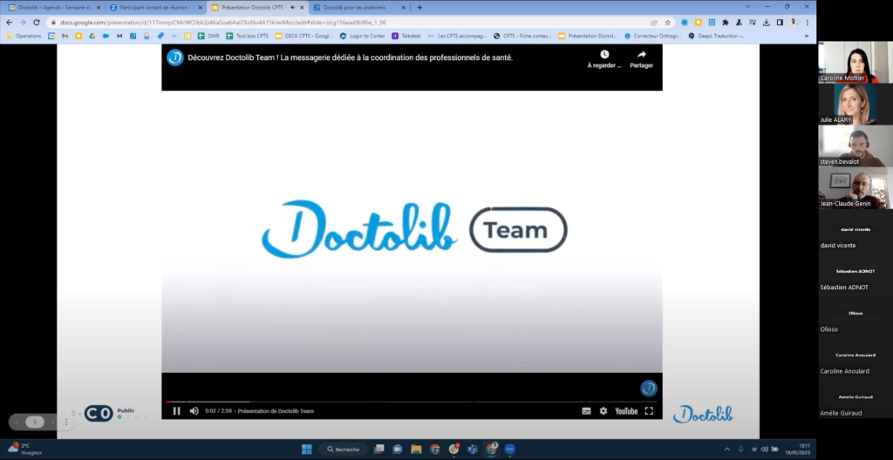893x460 pixels.
Task: Open the Operations bookmarks folder
Action: pos(24,36)
